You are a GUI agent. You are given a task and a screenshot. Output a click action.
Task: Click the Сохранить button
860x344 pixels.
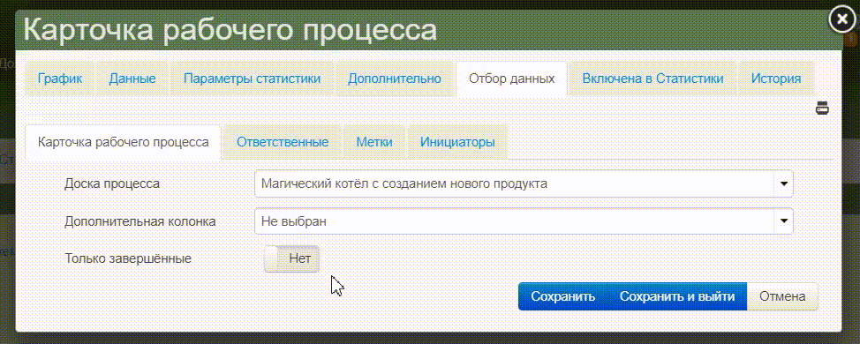point(563,296)
